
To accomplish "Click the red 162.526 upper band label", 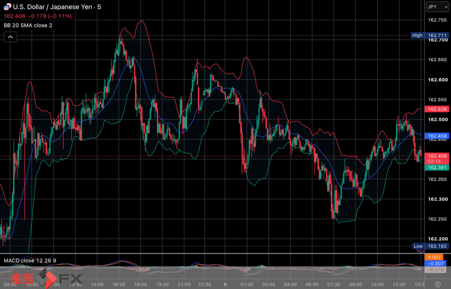I will pos(437,109).
